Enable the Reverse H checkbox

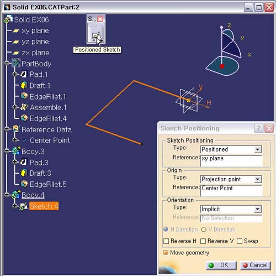point(166,241)
